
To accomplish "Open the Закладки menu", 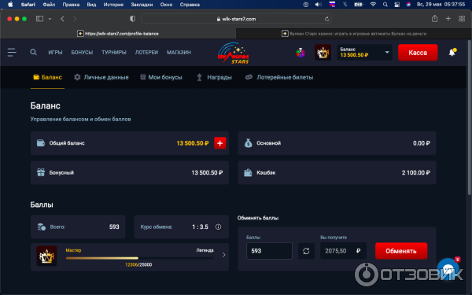I will click(x=142, y=5).
